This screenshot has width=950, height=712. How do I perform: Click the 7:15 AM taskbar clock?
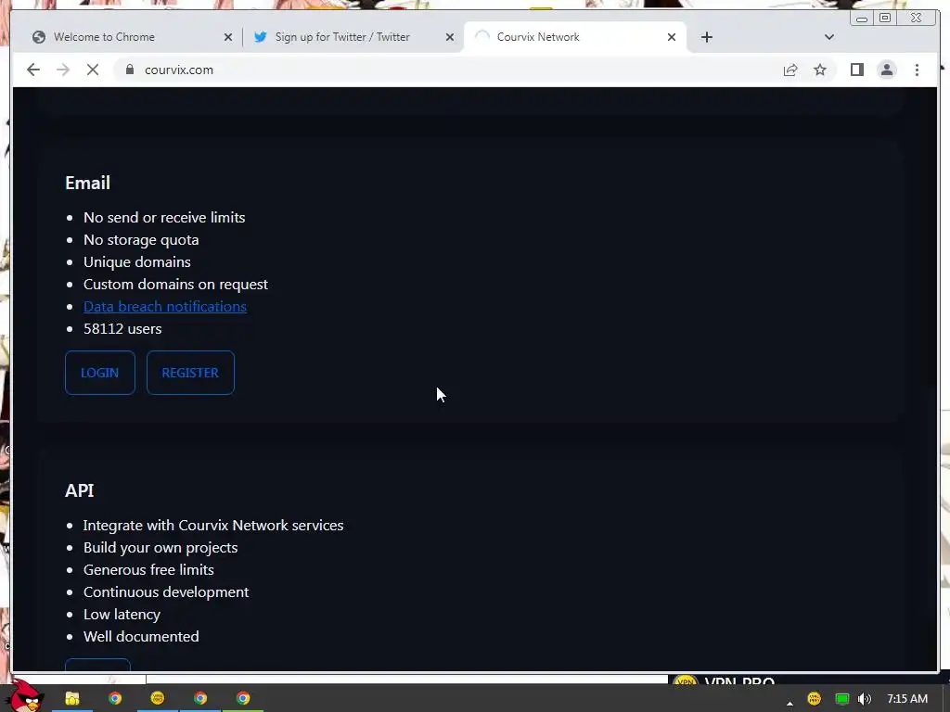point(907,699)
